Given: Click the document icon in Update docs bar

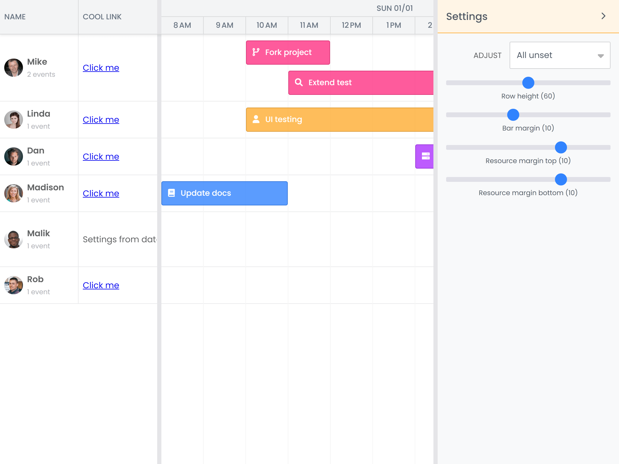Looking at the screenshot, I should (172, 193).
